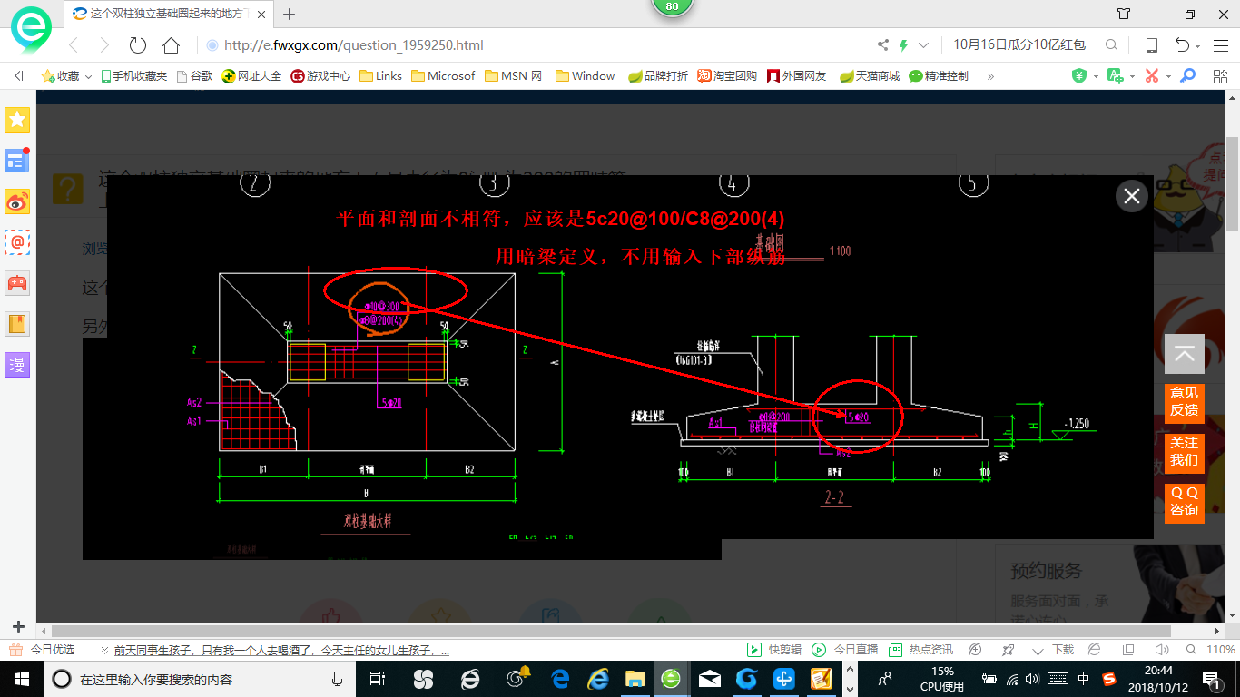Click the green ¥ shield extension icon
The width and height of the screenshot is (1240, 697).
[x=1079, y=76]
